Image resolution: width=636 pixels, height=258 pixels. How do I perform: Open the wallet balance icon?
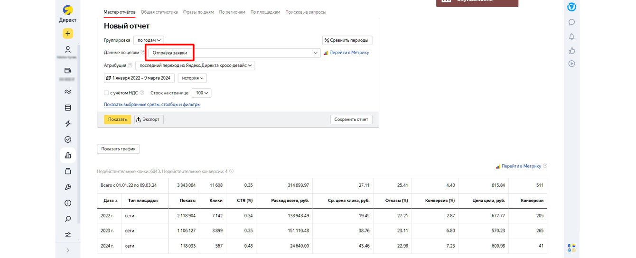[68, 71]
